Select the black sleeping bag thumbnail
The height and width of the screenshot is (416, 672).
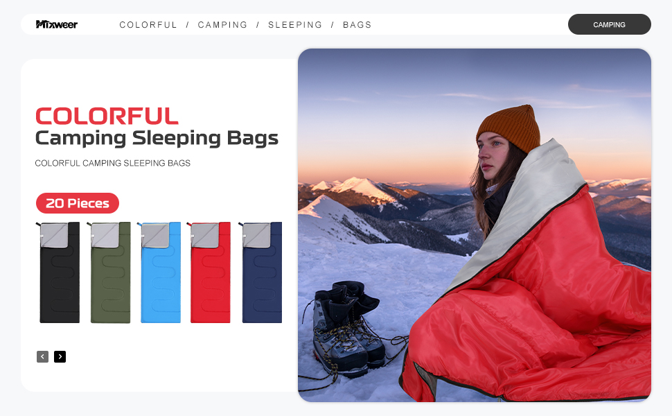[x=58, y=272]
